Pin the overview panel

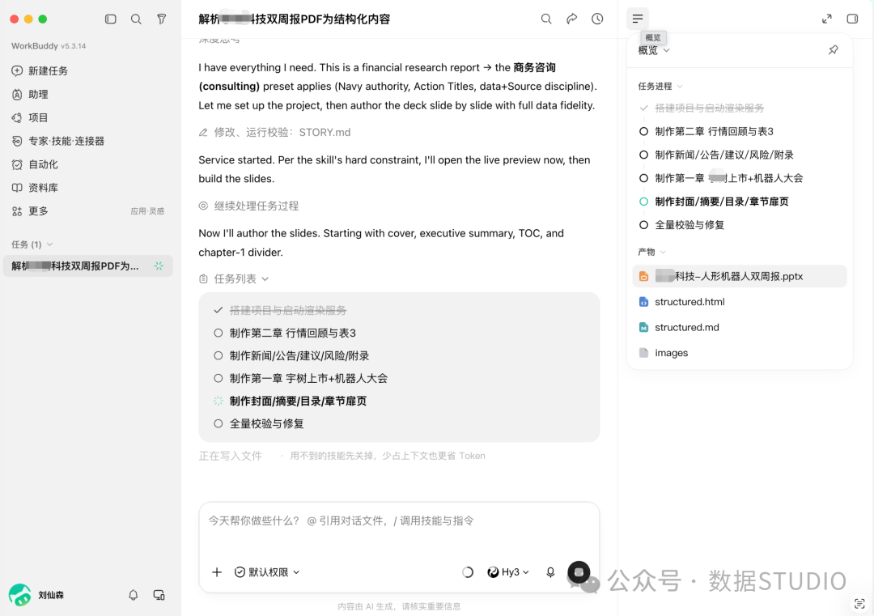tap(834, 50)
